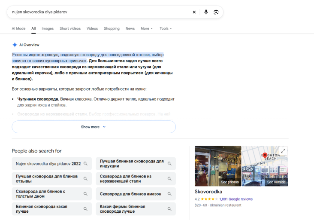
Task: Click search icon on 'амазон' suggestion
Action: pos(169,194)
